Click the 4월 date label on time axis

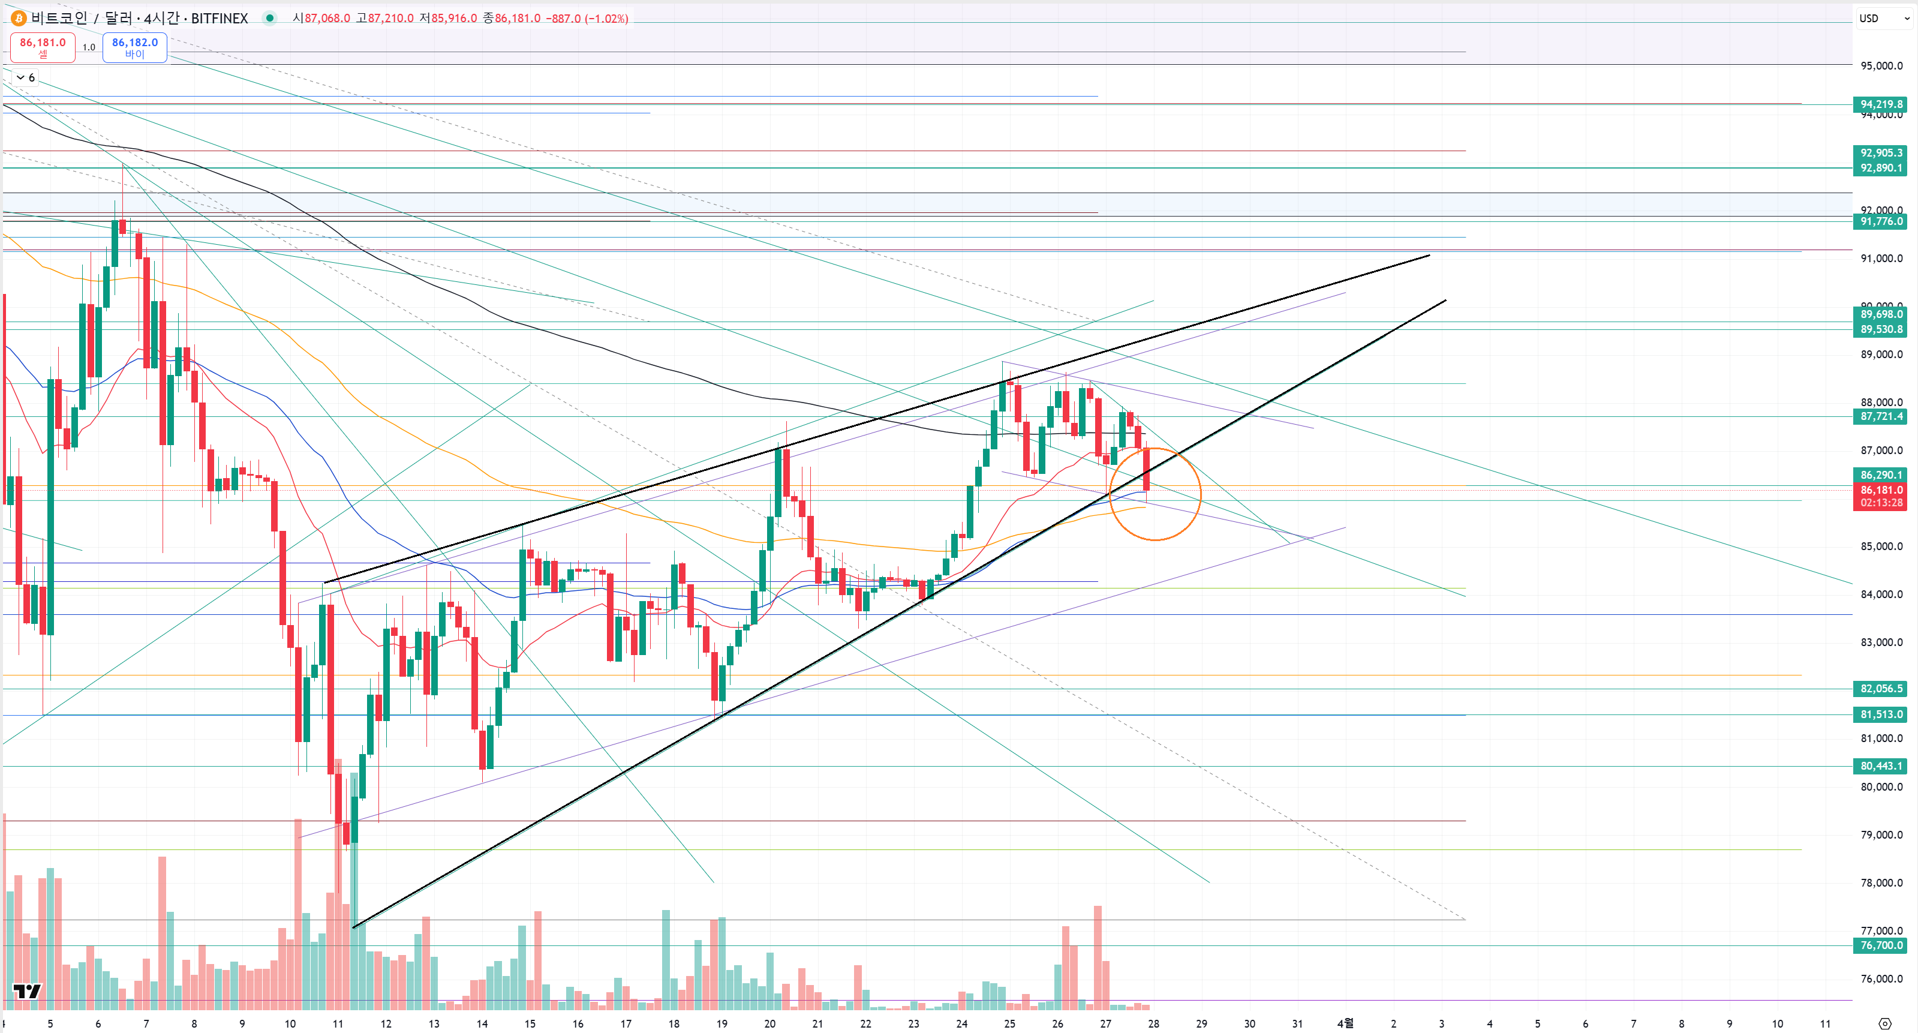click(x=1345, y=1023)
